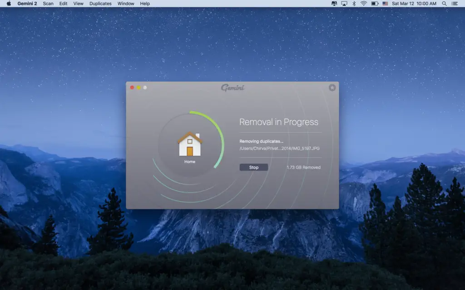Open the Window menu
Screen dimensions: 465x290
(126, 4)
